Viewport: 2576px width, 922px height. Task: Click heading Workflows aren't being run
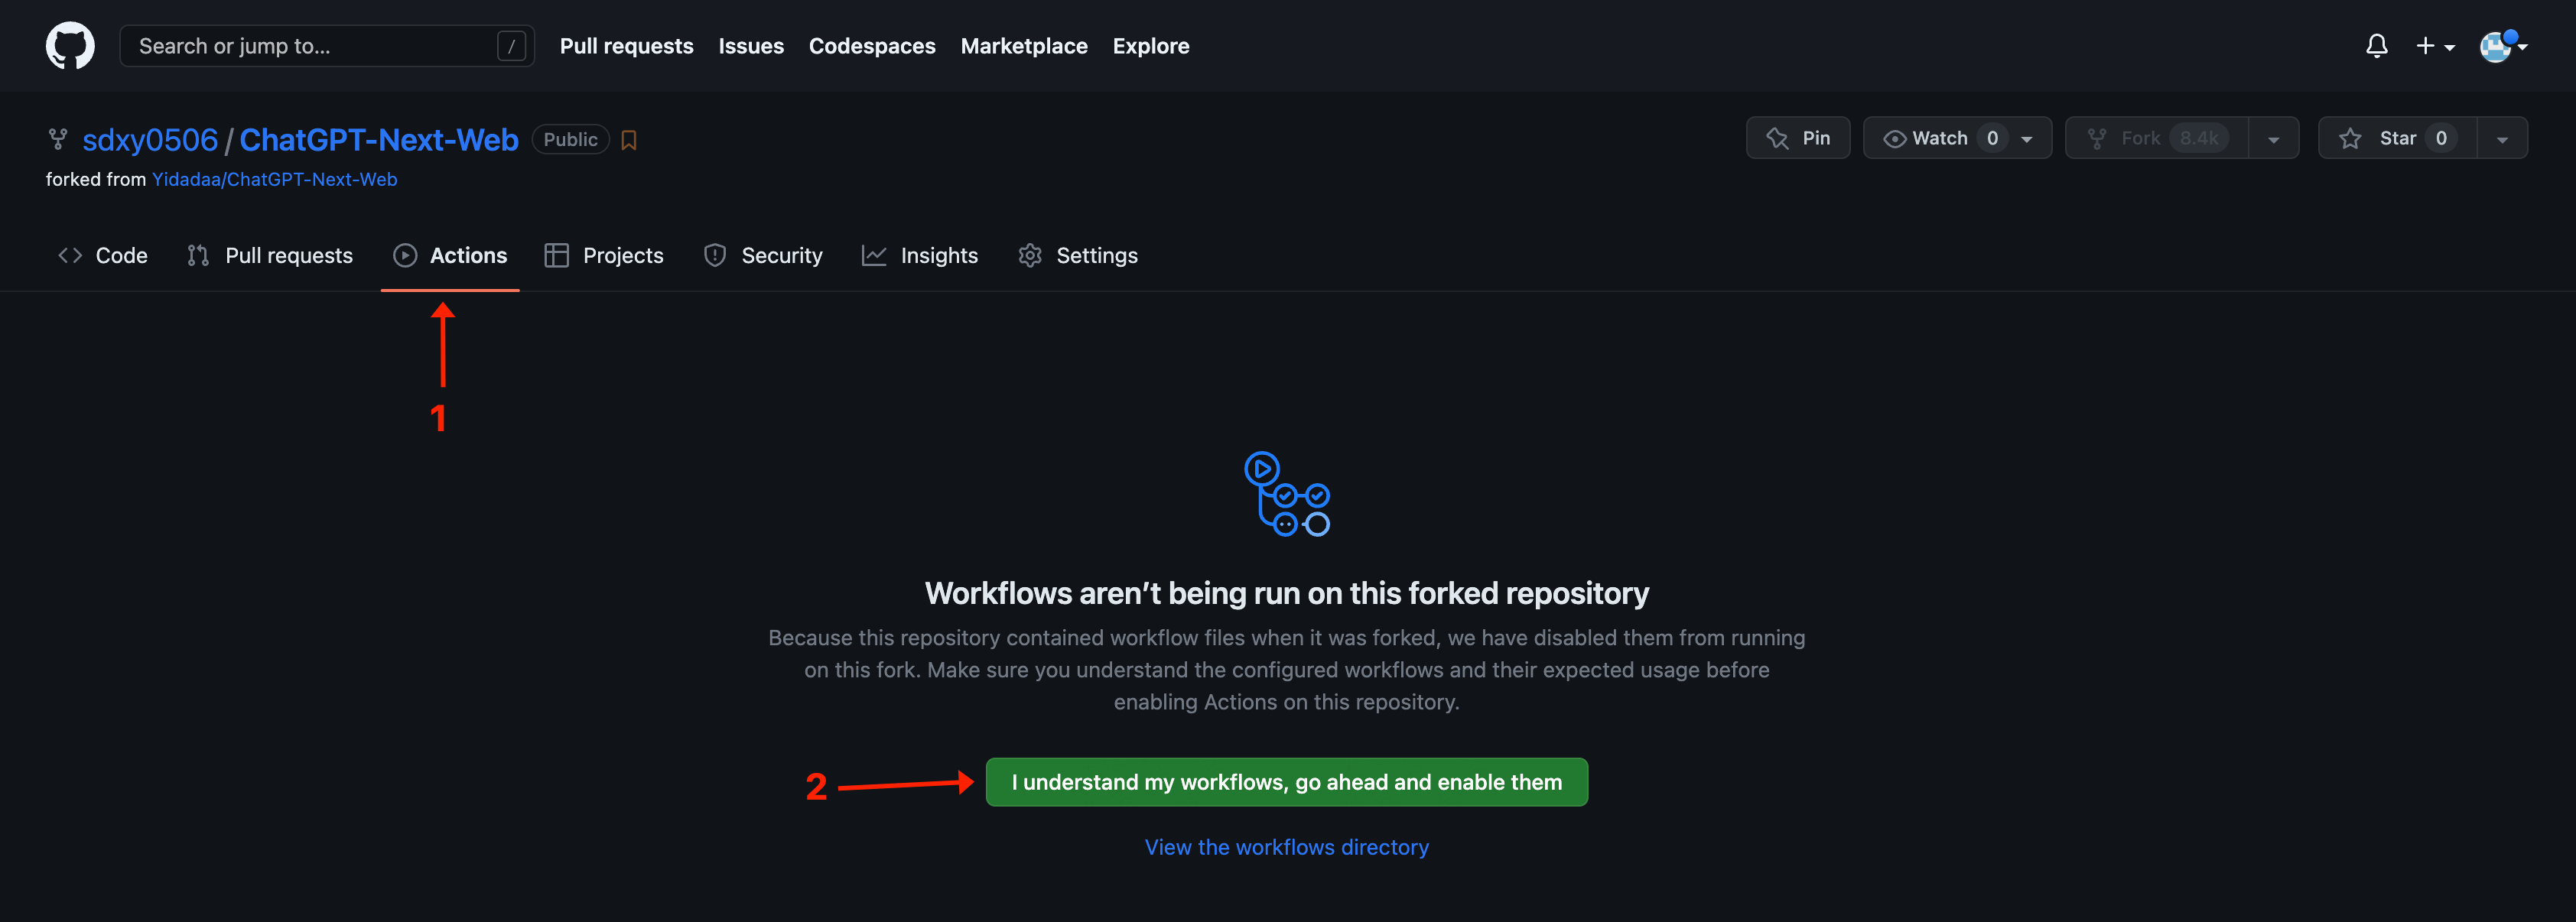click(1287, 594)
